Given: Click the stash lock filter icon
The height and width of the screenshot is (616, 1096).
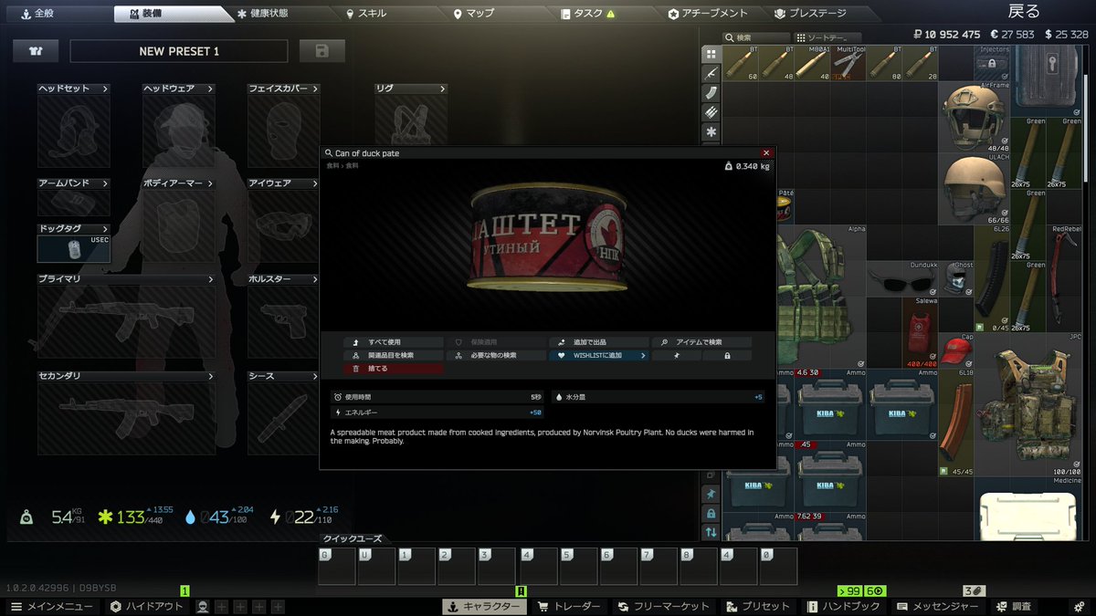Looking at the screenshot, I should [711, 513].
